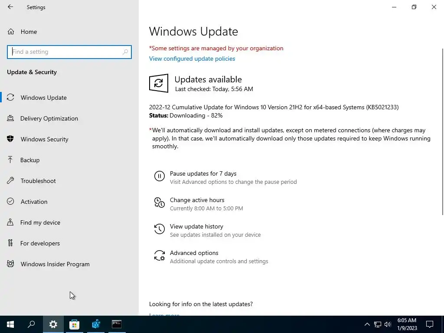The image size is (444, 333).
Task: Click the Activation checkmark icon
Action: click(10, 201)
